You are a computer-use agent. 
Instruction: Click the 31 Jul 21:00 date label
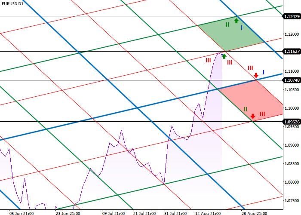(175, 213)
